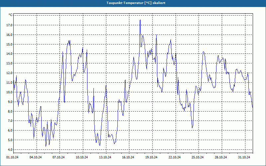Click the 5,0 y-axis label
Viewport: 266px width, 166px height.
10,140
